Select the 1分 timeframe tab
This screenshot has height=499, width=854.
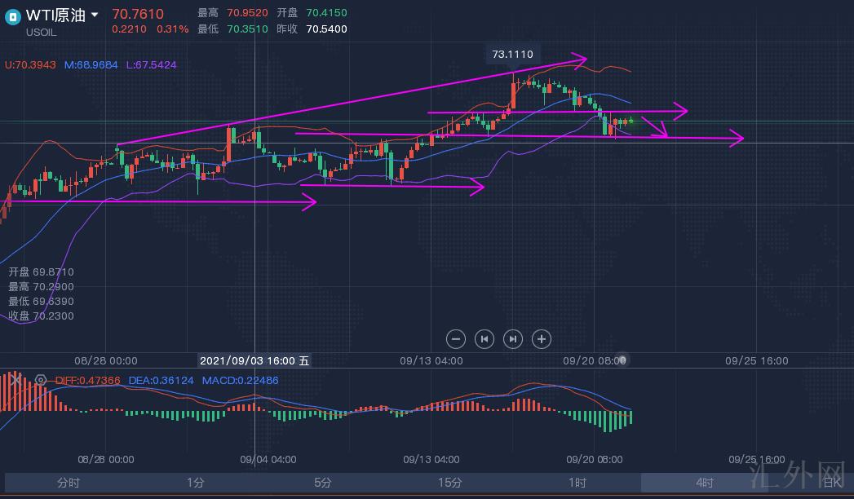coord(196,483)
